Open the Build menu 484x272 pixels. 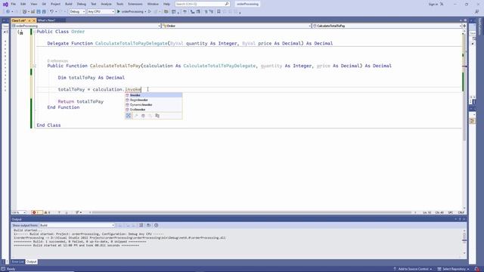coord(69,4)
